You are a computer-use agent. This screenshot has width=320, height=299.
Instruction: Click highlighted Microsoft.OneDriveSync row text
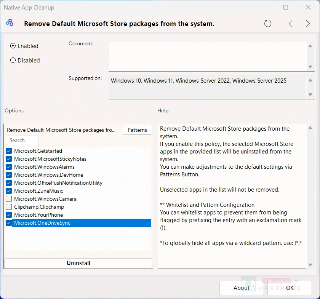pyautogui.click(x=42, y=223)
